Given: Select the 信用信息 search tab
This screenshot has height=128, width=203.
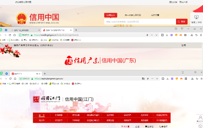Looking at the screenshot, I should [x=111, y=15].
